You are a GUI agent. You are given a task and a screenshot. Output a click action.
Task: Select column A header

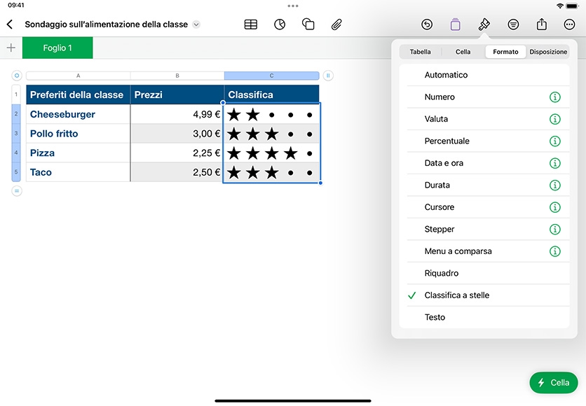coord(78,76)
